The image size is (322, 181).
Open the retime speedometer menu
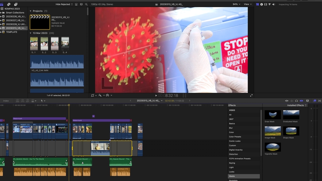click(x=109, y=96)
